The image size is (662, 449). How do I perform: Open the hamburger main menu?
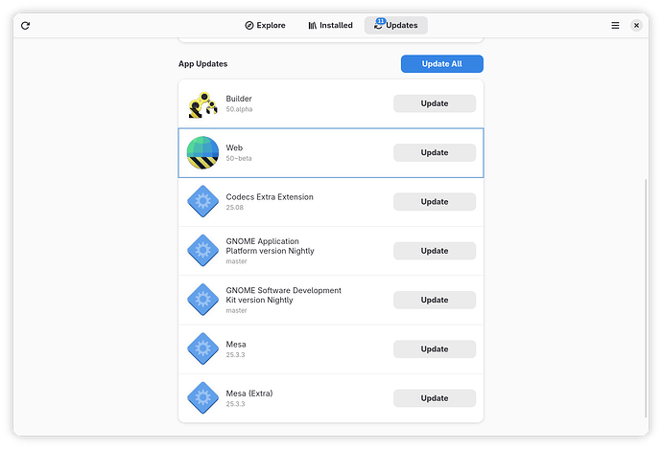615,26
